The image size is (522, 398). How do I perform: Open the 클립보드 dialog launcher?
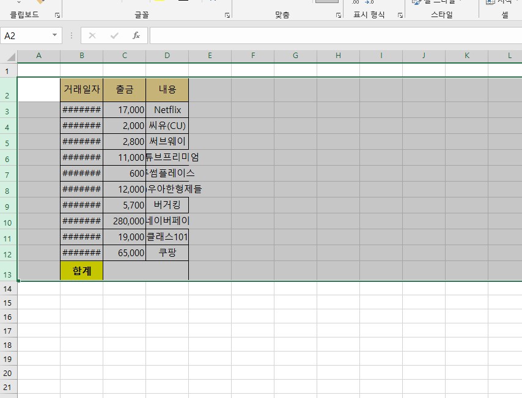coord(57,15)
